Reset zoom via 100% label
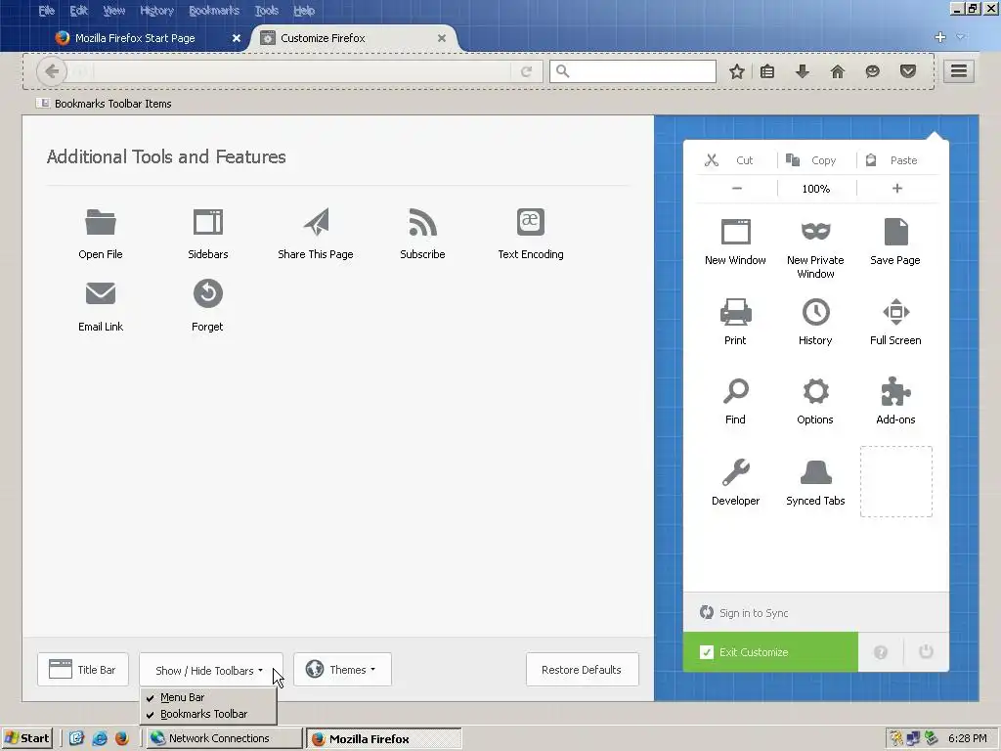 coord(816,189)
